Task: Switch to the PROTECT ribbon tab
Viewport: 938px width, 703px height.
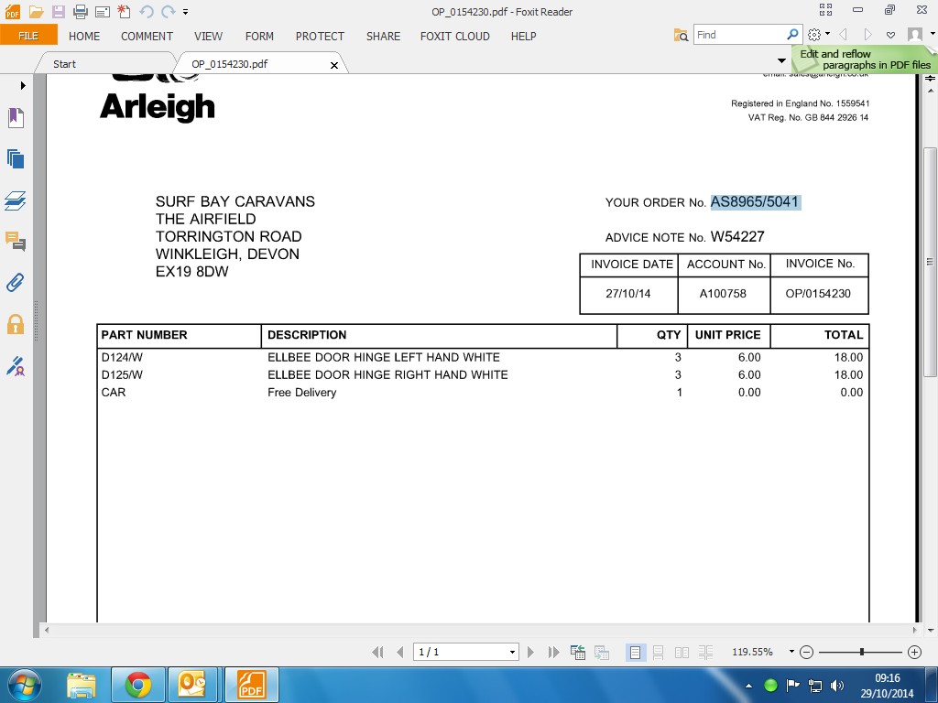Action: 320,36
